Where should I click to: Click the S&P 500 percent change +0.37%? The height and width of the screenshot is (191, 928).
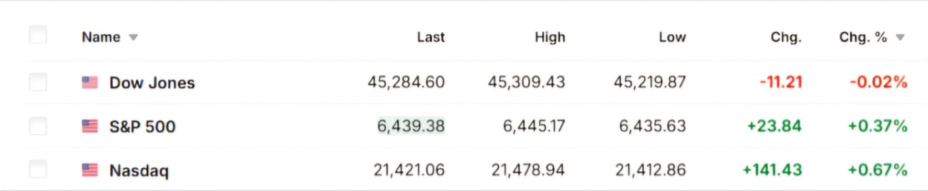point(878,126)
